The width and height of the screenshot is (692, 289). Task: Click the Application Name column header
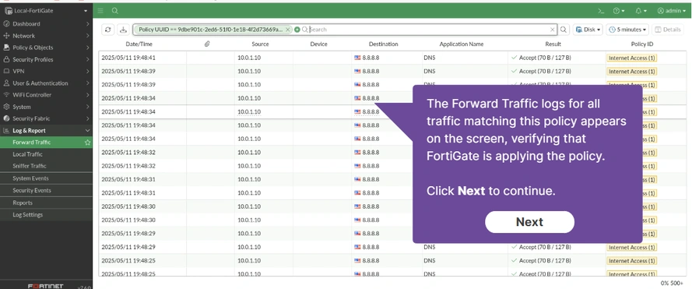462,44
